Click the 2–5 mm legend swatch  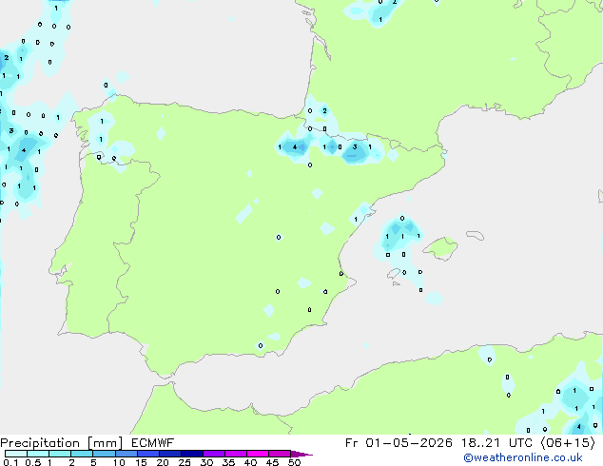click(x=82, y=454)
